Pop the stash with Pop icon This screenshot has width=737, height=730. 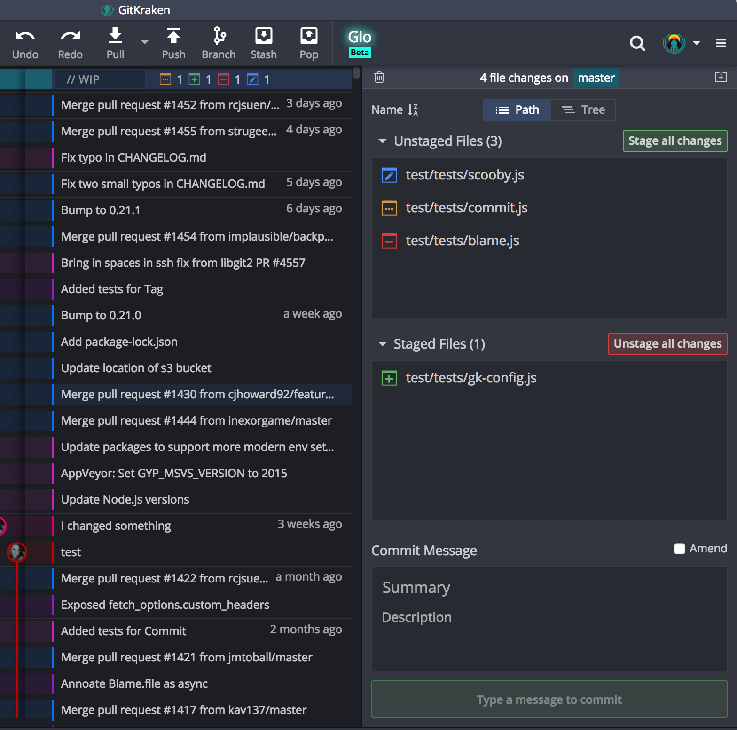309,37
